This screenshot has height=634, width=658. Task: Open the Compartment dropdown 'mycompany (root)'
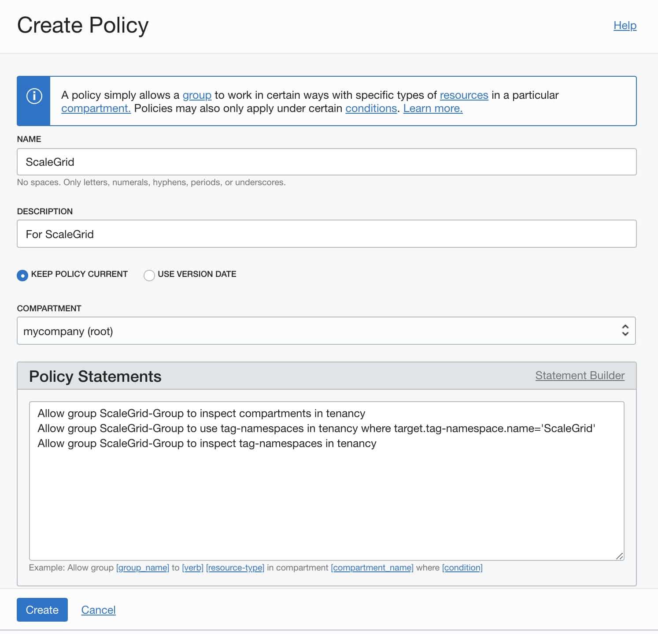click(x=326, y=331)
